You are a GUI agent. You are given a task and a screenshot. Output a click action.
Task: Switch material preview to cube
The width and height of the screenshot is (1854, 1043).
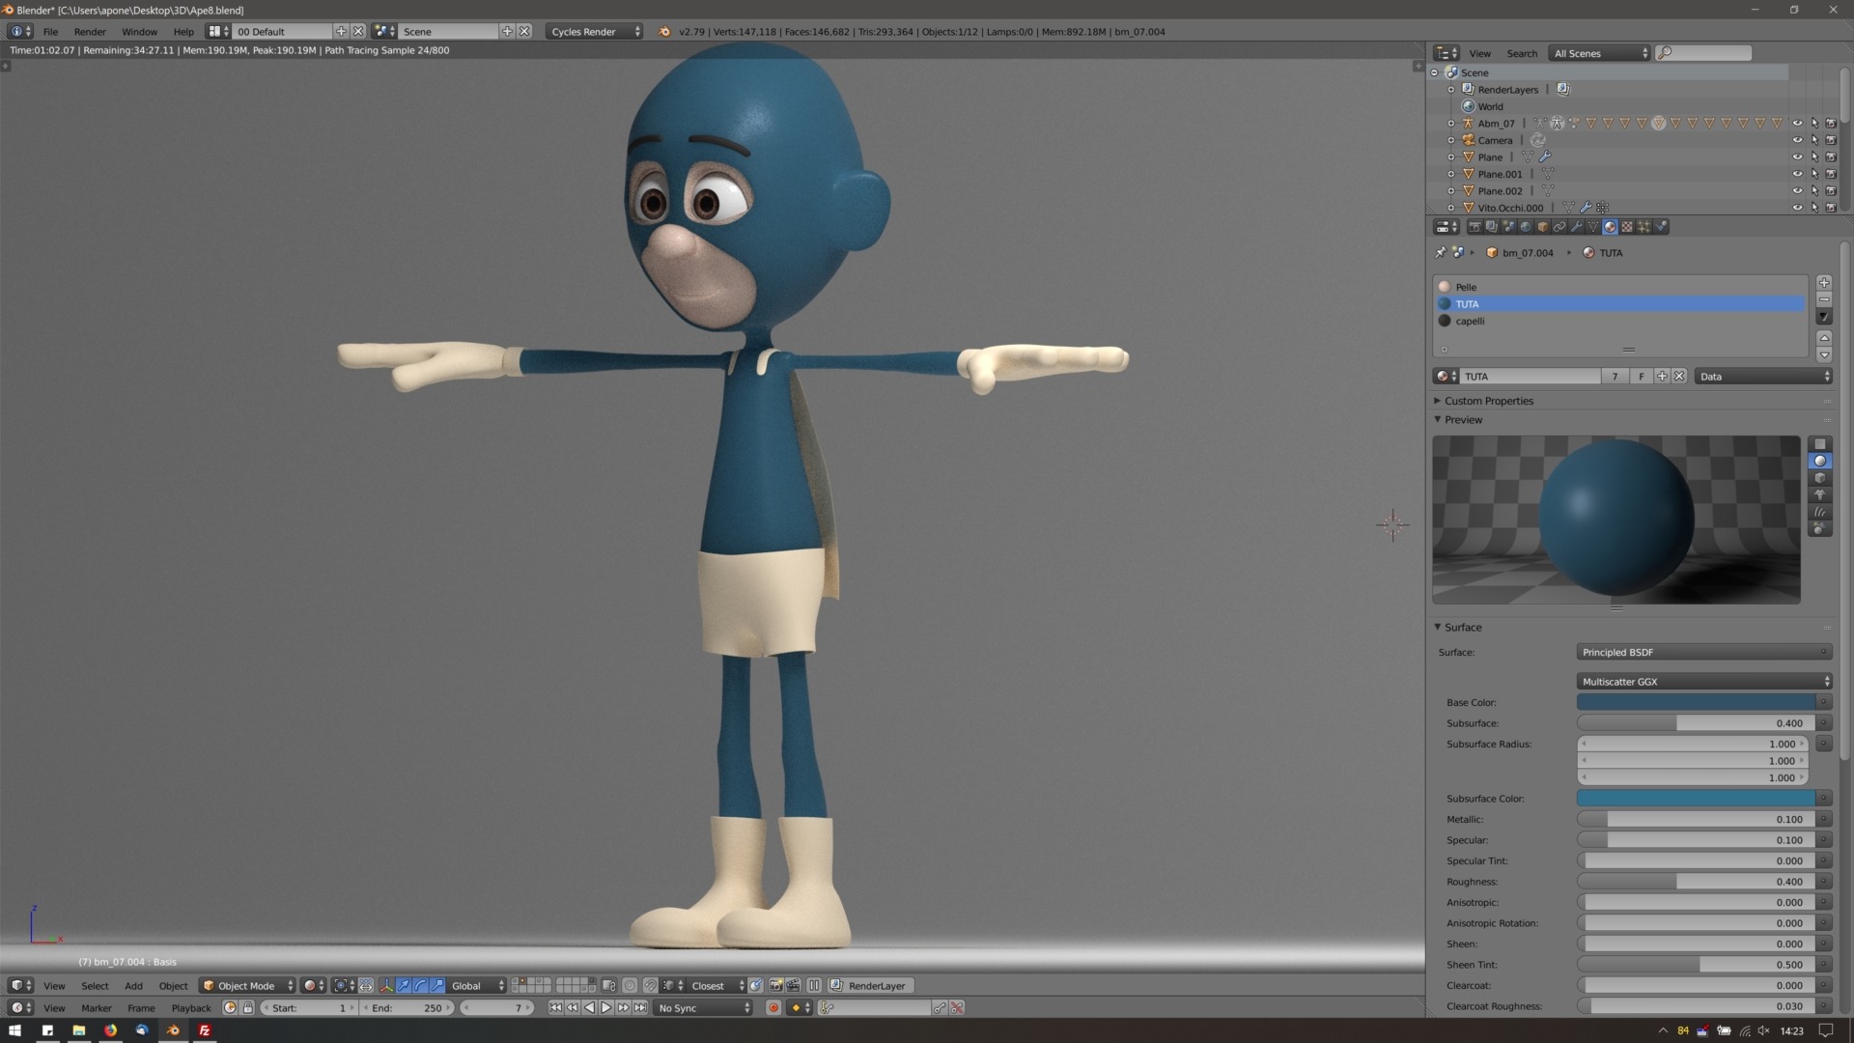click(x=1820, y=478)
